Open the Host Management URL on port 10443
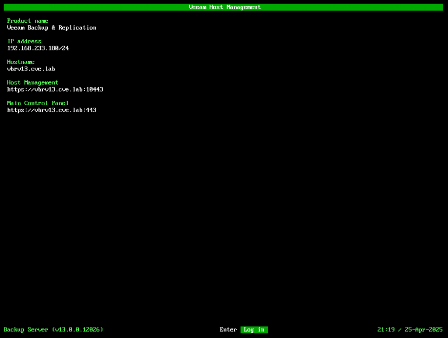 point(55,89)
